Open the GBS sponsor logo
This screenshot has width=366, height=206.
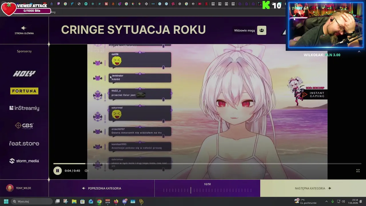tap(24, 126)
